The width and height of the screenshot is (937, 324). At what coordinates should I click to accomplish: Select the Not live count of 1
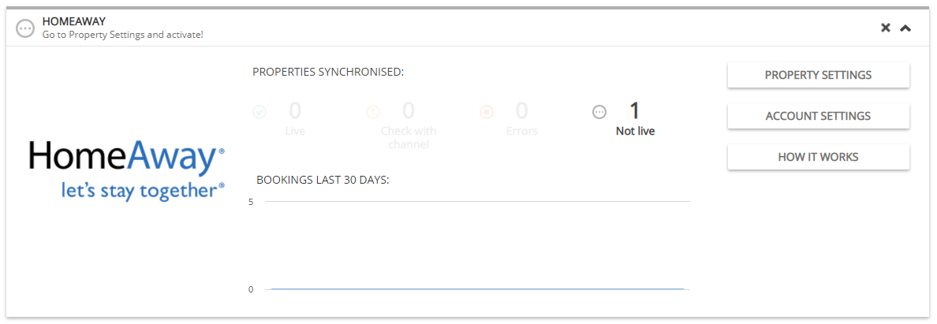coord(635,111)
